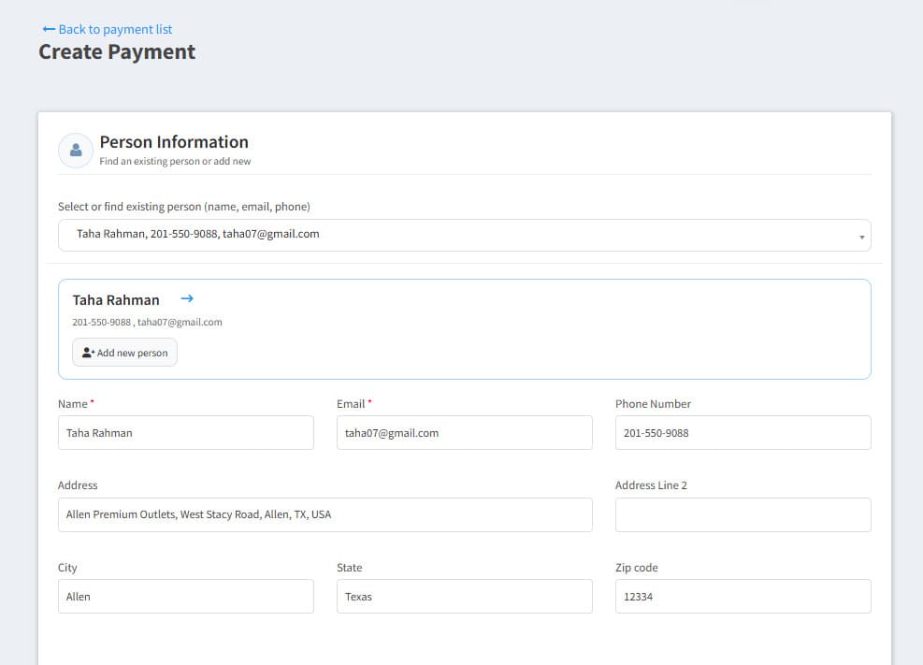Click the Email input field
The image size is (923, 665).
(465, 433)
